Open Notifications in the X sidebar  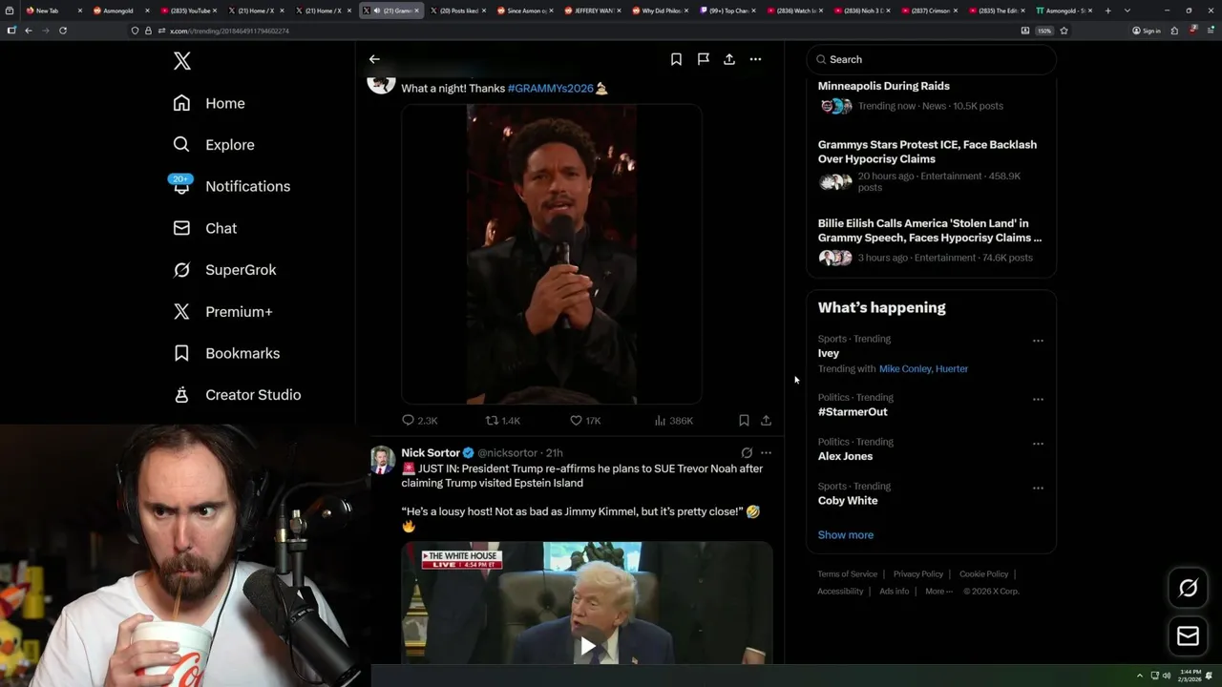(x=231, y=186)
